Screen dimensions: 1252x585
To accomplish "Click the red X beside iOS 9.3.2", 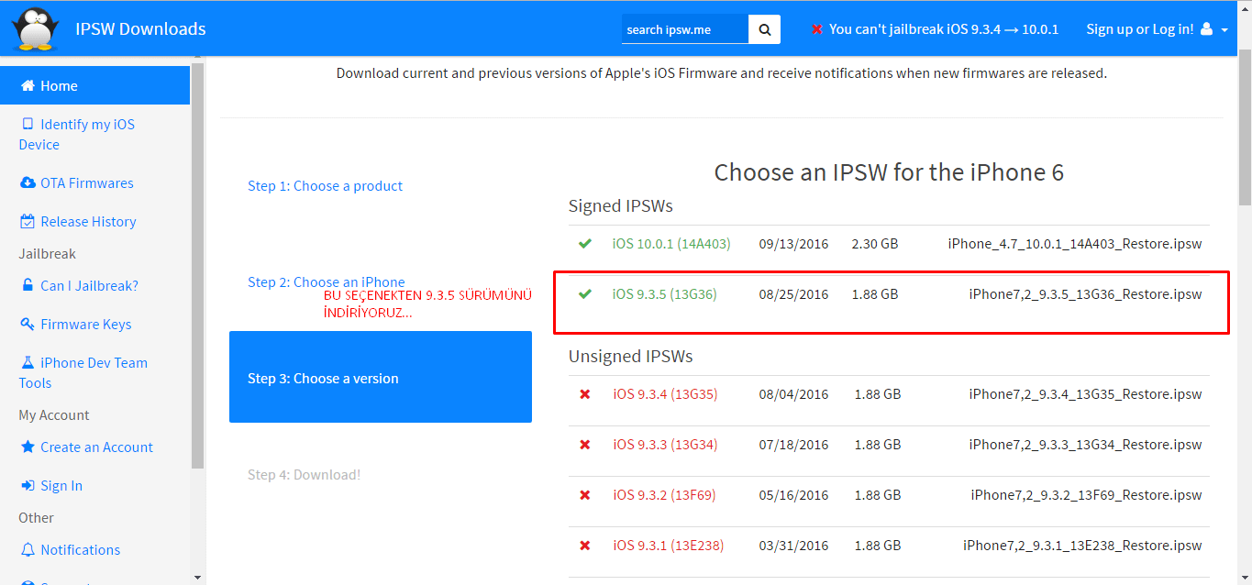I will pyautogui.click(x=585, y=495).
